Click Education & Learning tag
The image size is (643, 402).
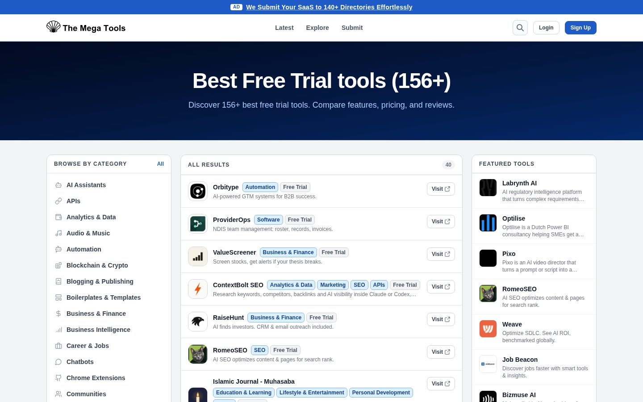pyautogui.click(x=244, y=393)
